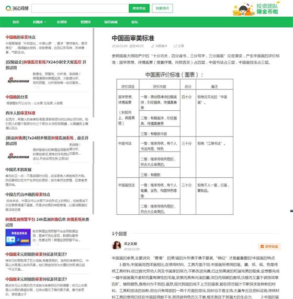This screenshot has height=299, width=293.
Task: Click the edit pencil icon below title
Action: point(153,46)
